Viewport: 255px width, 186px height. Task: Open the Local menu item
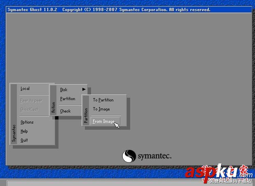[25, 88]
